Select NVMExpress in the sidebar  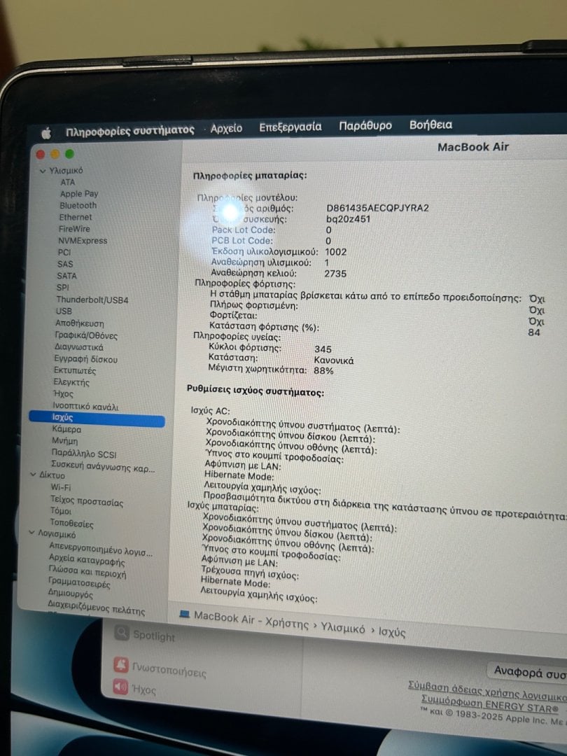coord(83,241)
